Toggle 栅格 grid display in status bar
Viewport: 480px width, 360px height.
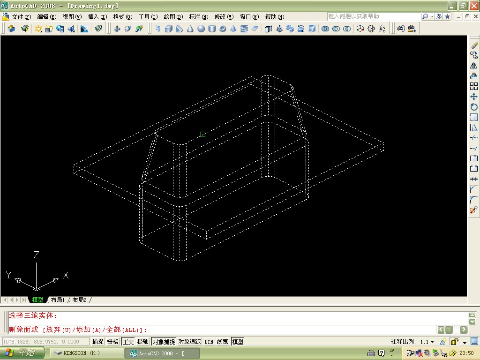coord(112,341)
